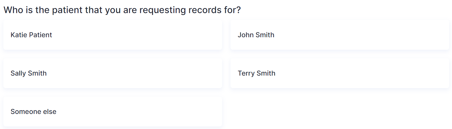Image resolution: width=452 pixels, height=129 pixels.
Task: Tap the Katie Patient name label
Action: [31, 35]
